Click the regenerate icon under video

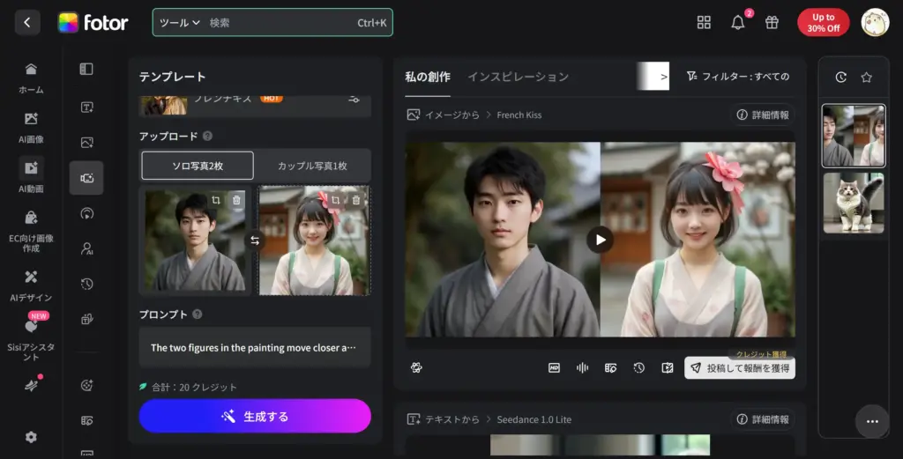[416, 367]
